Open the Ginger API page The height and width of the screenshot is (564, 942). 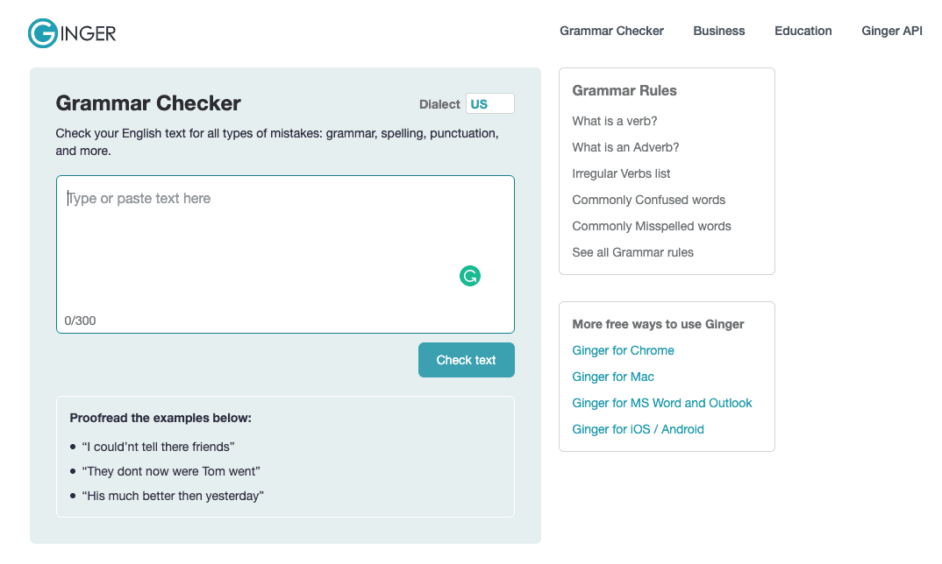(x=891, y=31)
